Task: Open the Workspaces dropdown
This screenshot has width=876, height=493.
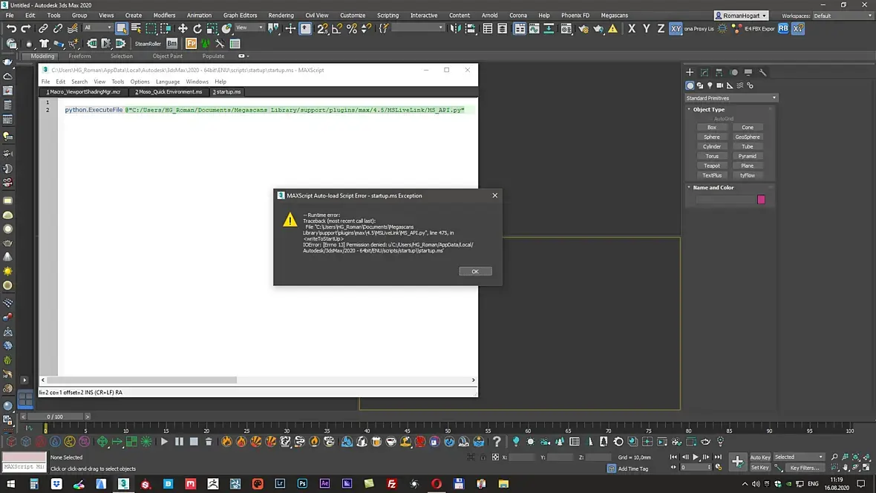Action: pos(842,16)
